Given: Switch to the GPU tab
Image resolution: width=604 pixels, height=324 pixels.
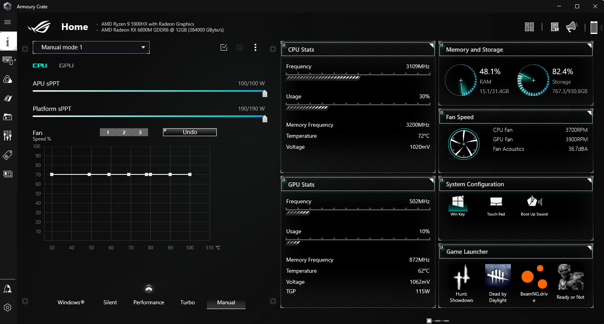Looking at the screenshot, I should point(66,66).
